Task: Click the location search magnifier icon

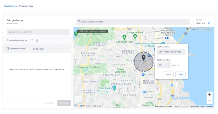Action: click(79, 21)
